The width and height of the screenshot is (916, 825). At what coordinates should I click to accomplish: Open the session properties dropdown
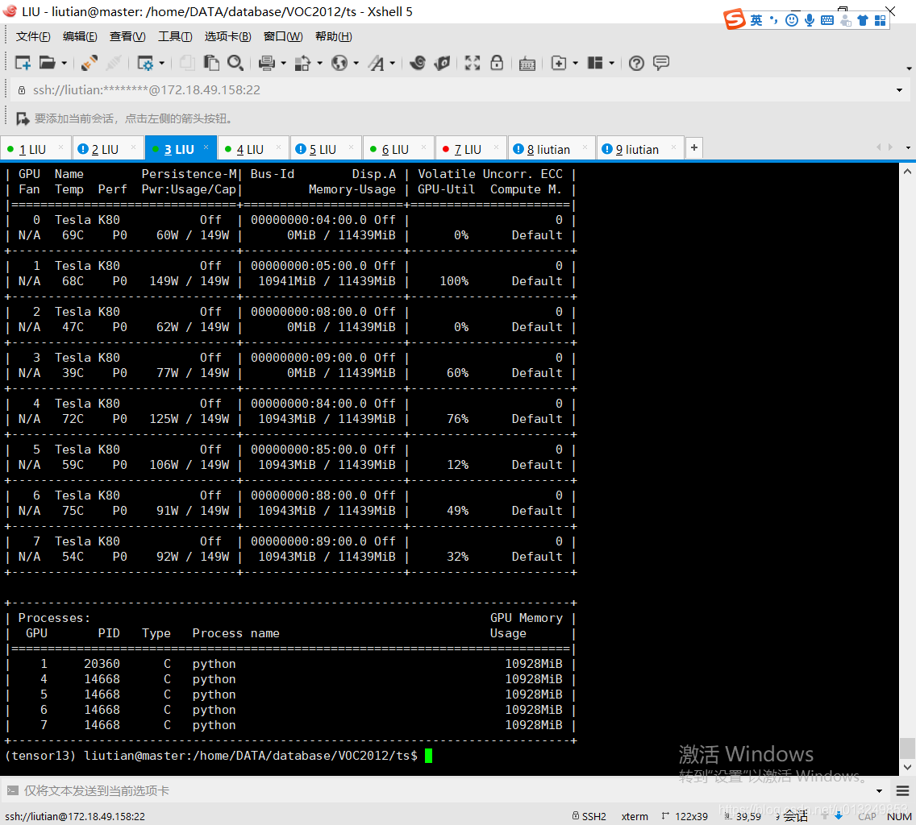(163, 63)
